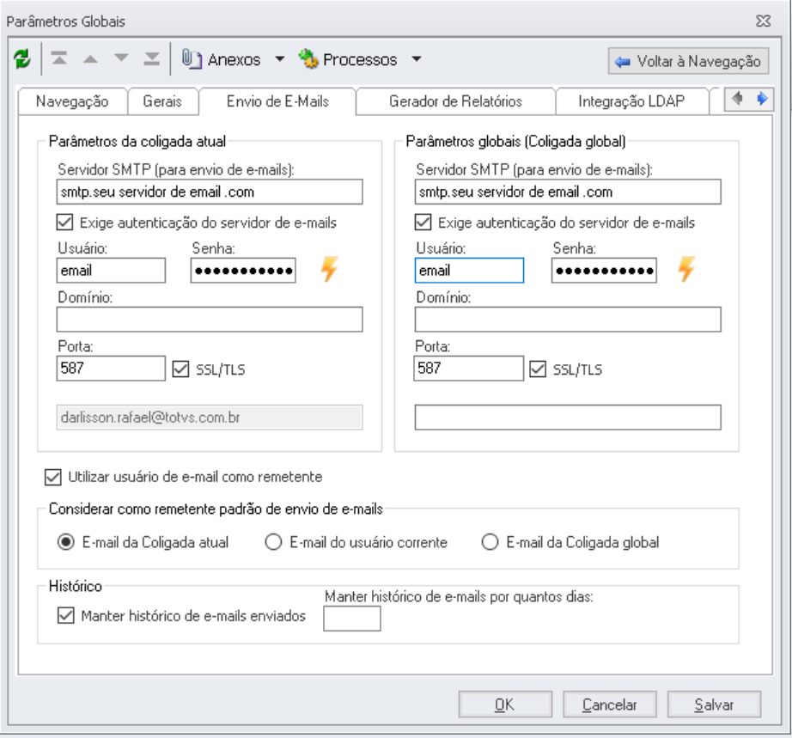Screen dimensions: 792x738
Task: Test connection lightning icon for coligada global
Action: pyautogui.click(x=686, y=269)
